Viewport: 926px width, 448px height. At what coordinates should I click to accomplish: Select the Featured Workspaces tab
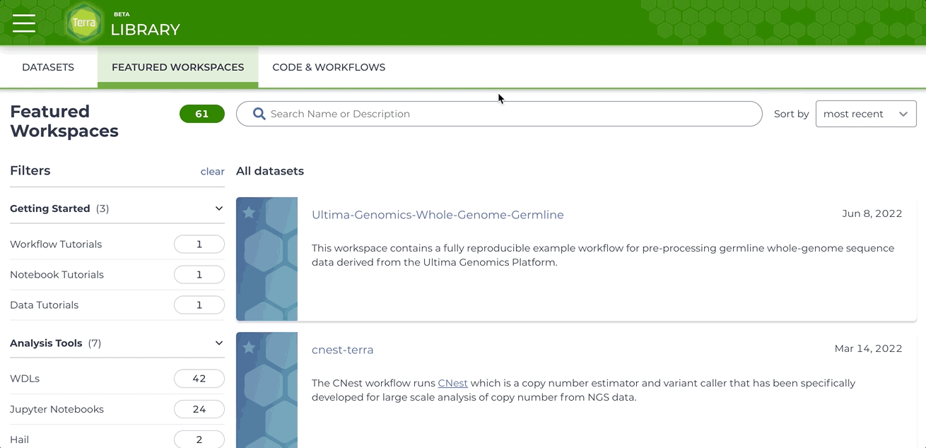point(178,67)
